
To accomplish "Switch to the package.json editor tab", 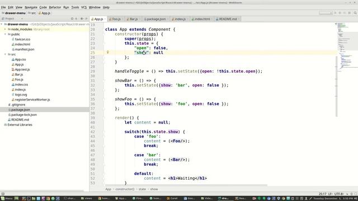I will [156, 19].
